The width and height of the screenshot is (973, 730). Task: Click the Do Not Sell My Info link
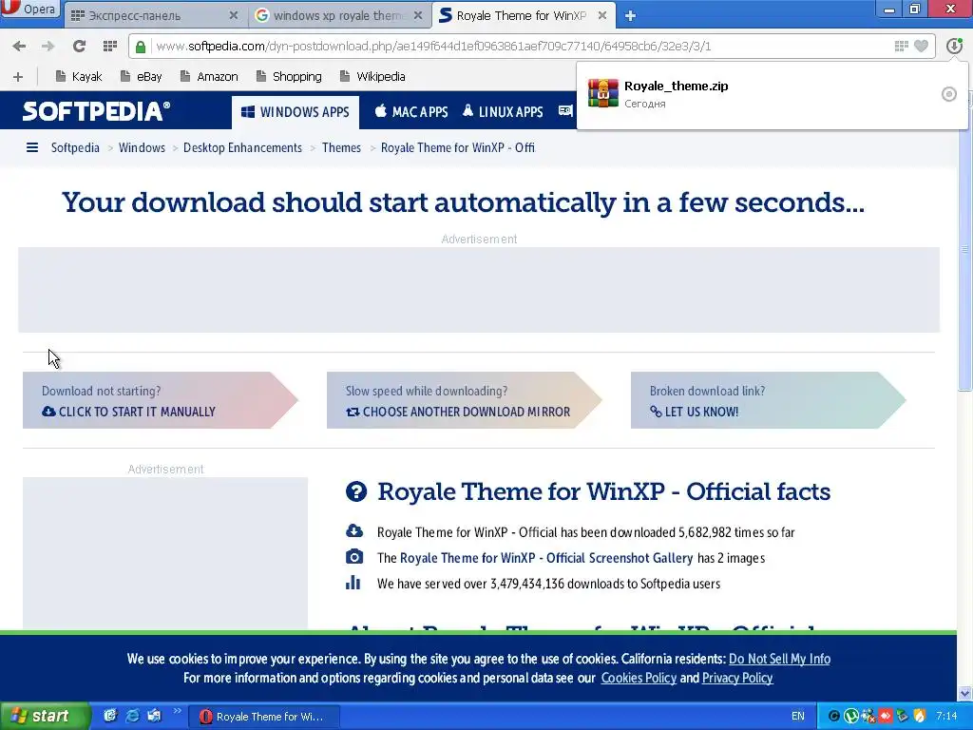click(779, 659)
